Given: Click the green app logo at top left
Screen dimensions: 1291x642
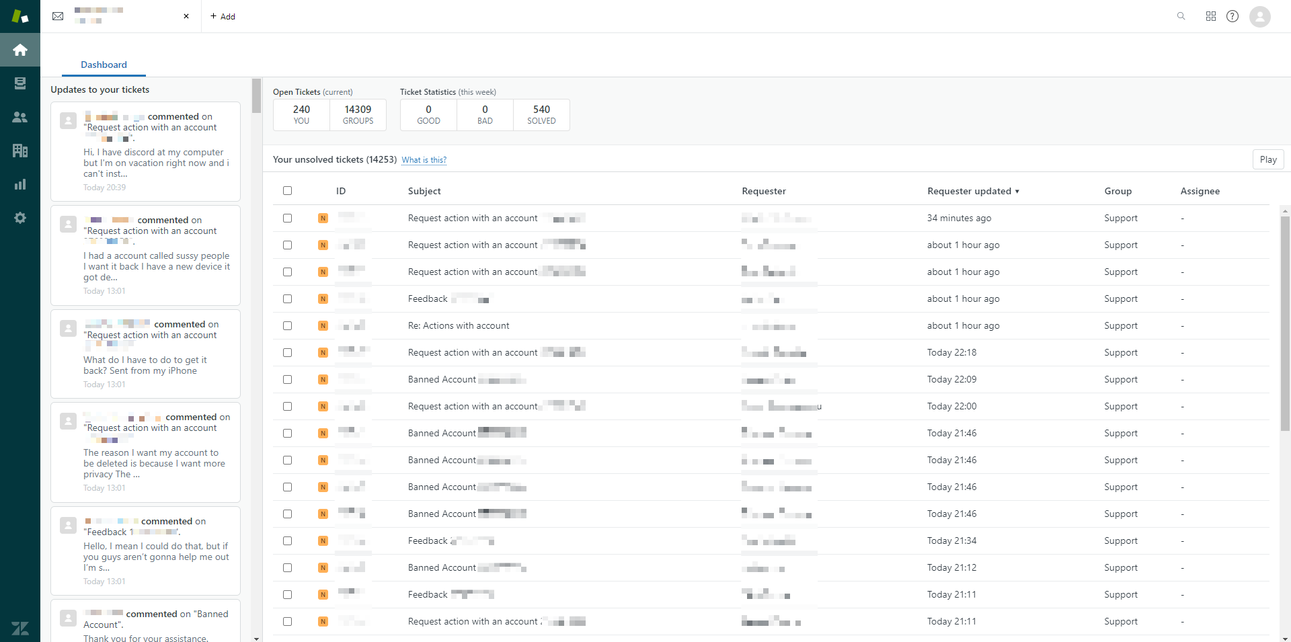Looking at the screenshot, I should (20, 16).
